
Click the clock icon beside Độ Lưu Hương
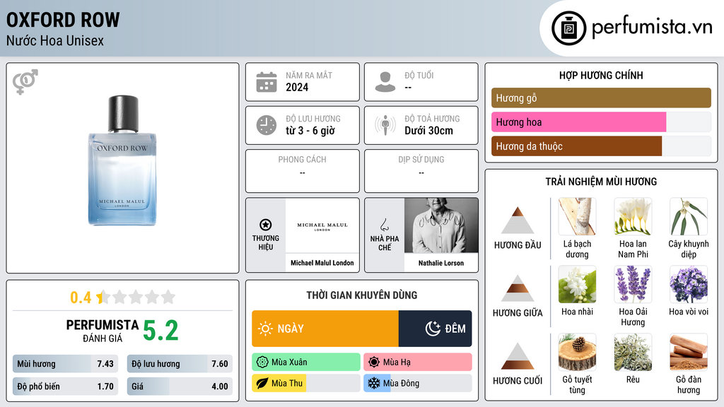267,125
